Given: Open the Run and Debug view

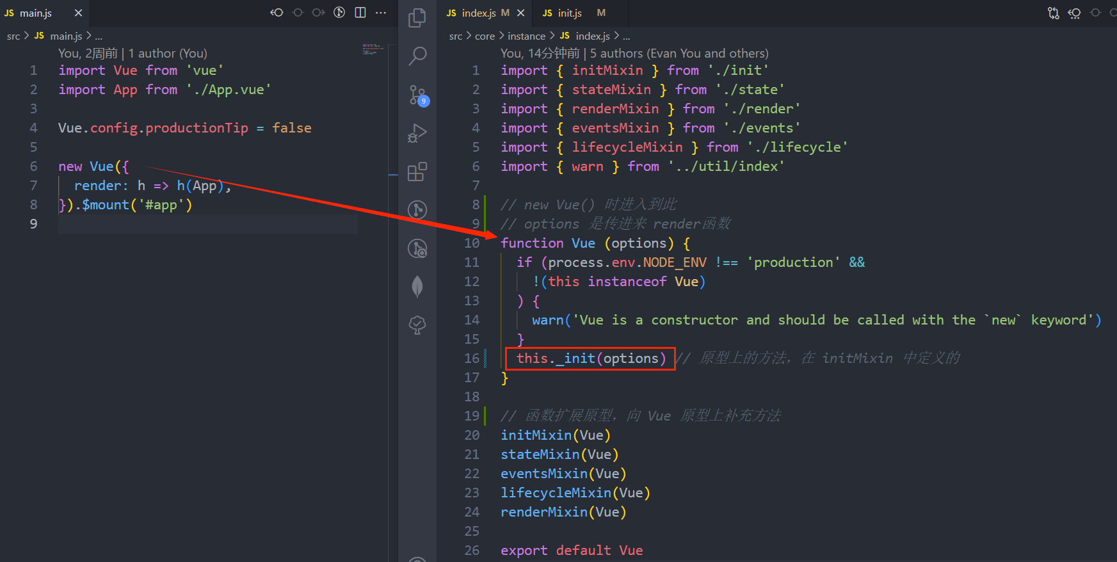Looking at the screenshot, I should 417,133.
